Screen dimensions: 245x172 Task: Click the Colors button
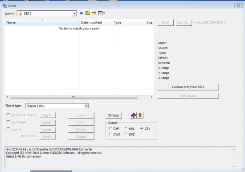81,123
